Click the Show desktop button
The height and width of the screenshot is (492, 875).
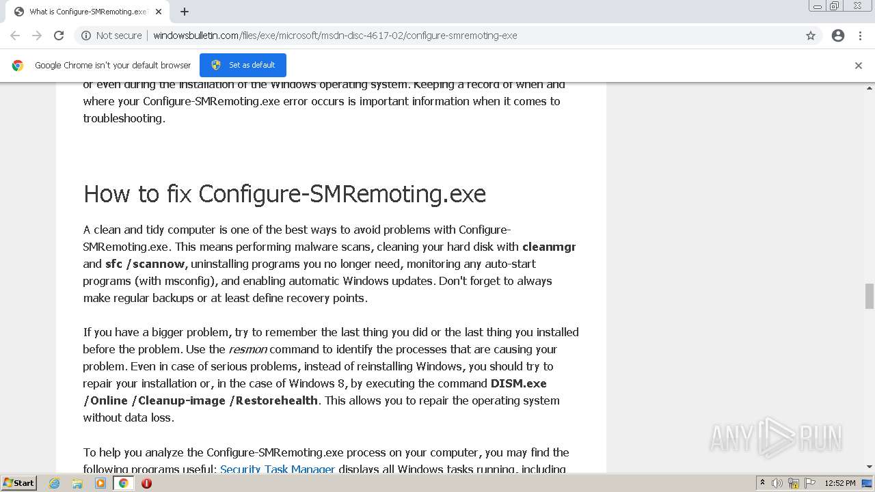click(x=868, y=483)
